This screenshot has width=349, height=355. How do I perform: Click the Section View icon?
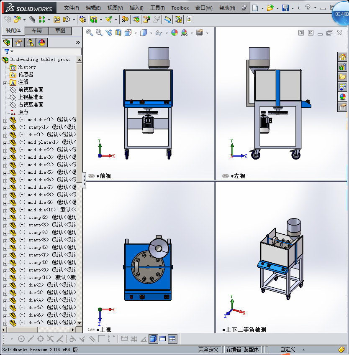tap(118, 33)
